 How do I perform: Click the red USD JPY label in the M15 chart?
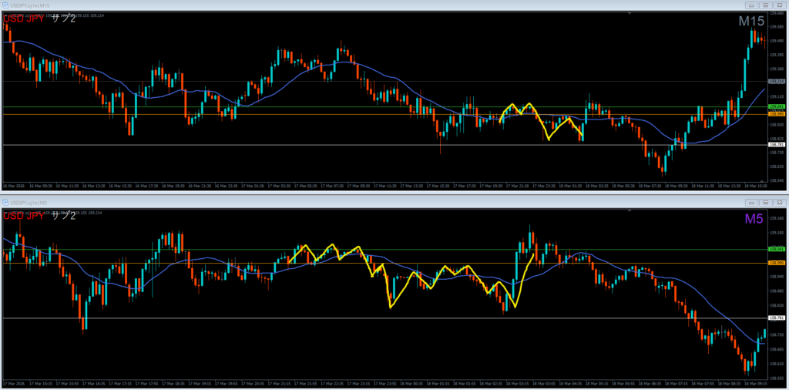click(23, 18)
